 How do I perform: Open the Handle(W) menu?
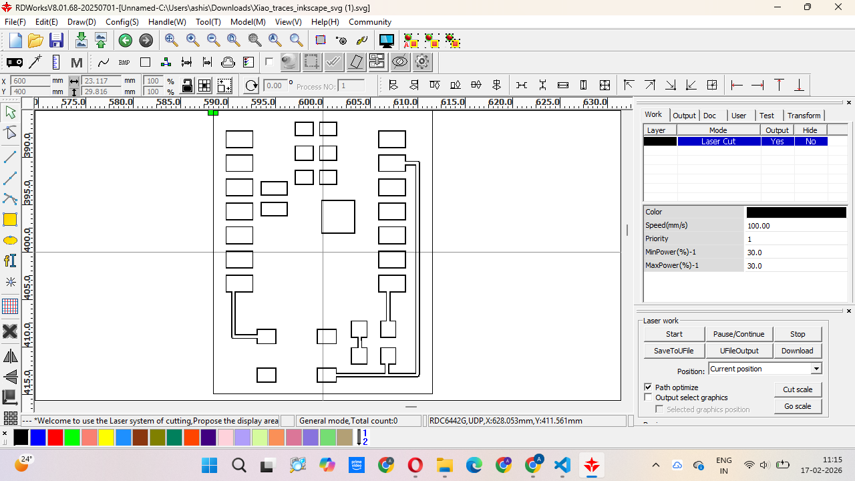(167, 22)
